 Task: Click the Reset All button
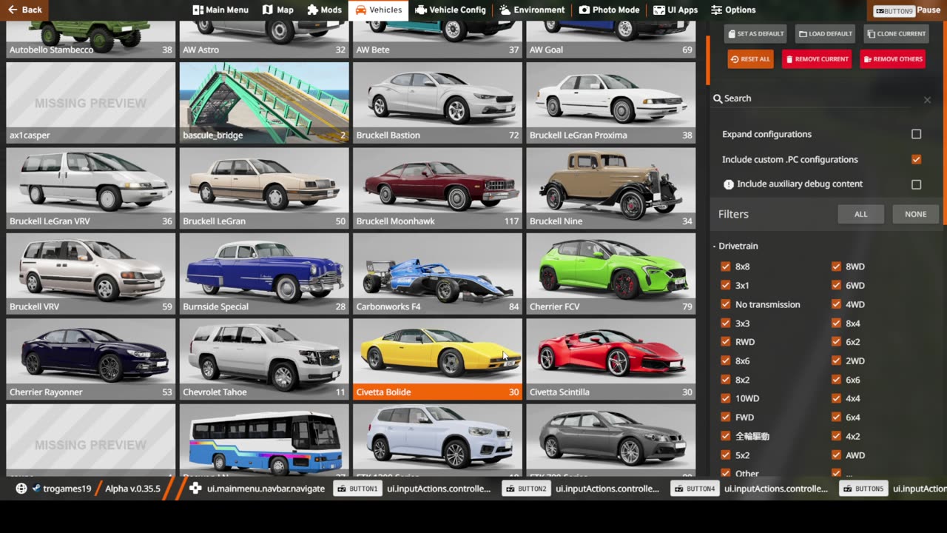tap(750, 59)
